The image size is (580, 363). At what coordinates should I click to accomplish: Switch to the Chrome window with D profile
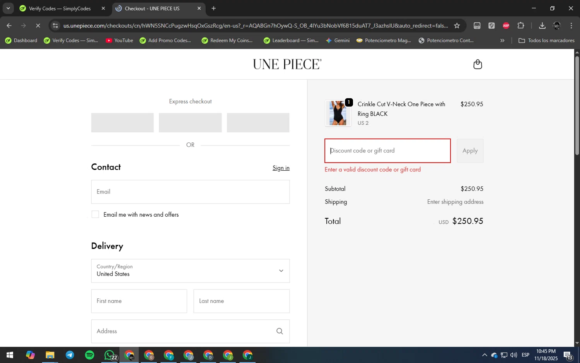pyautogui.click(x=208, y=355)
